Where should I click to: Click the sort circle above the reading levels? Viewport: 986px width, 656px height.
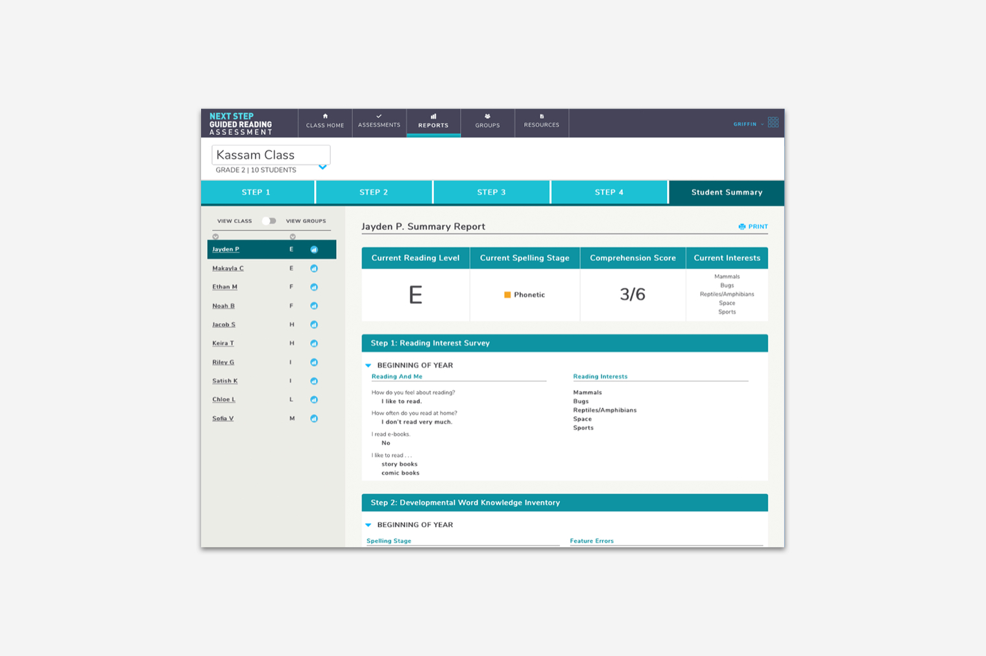click(x=293, y=237)
